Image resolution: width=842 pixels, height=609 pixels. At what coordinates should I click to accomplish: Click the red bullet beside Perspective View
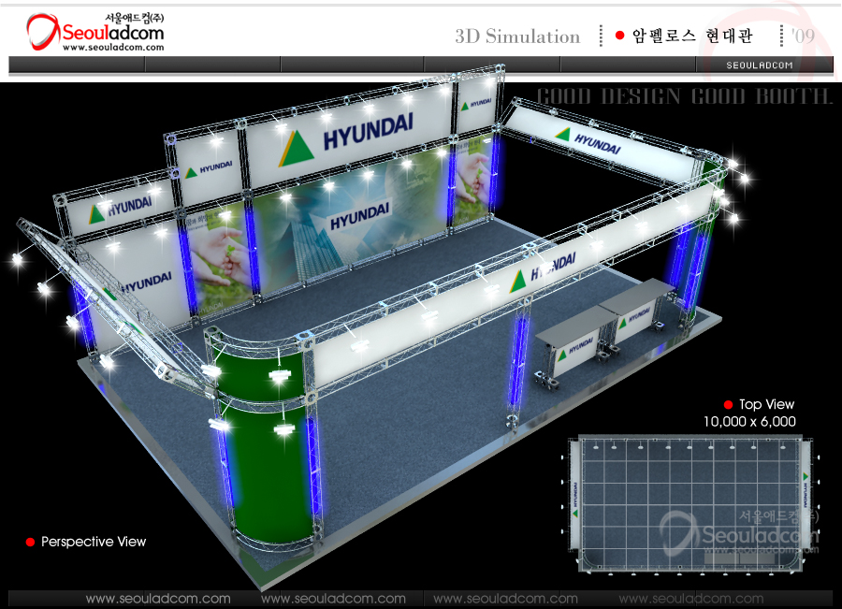[30, 542]
